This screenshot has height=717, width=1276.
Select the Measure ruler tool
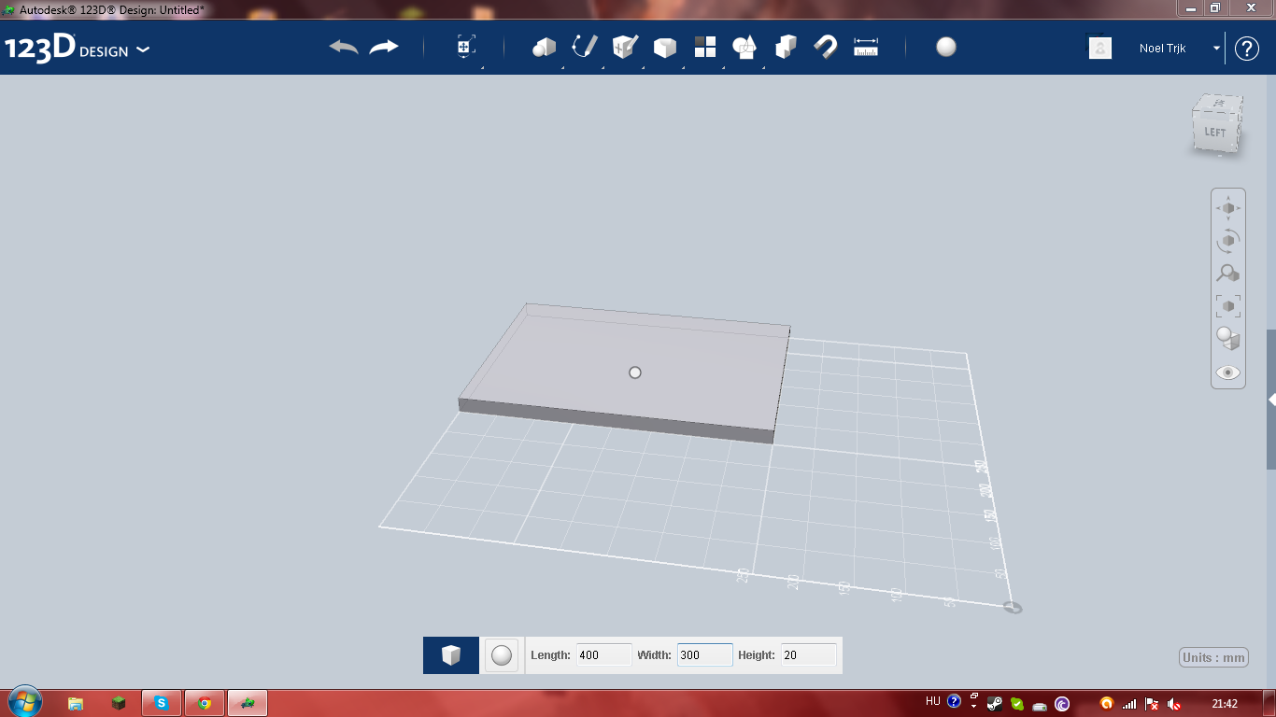(x=866, y=47)
